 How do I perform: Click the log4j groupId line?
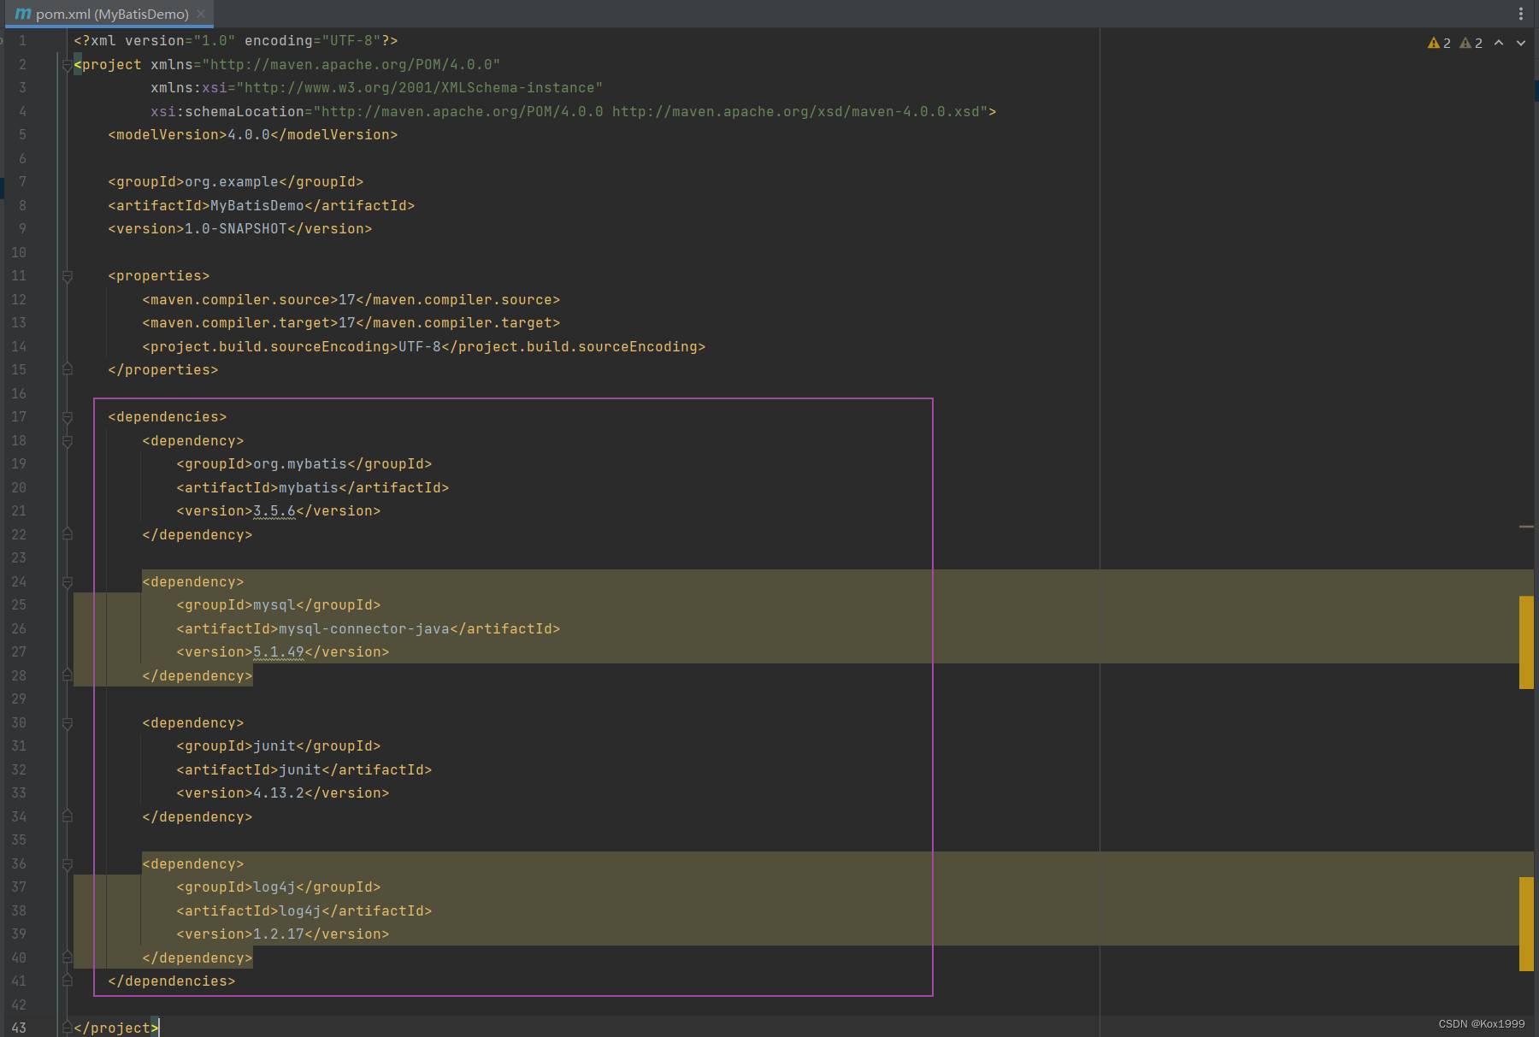point(279,887)
